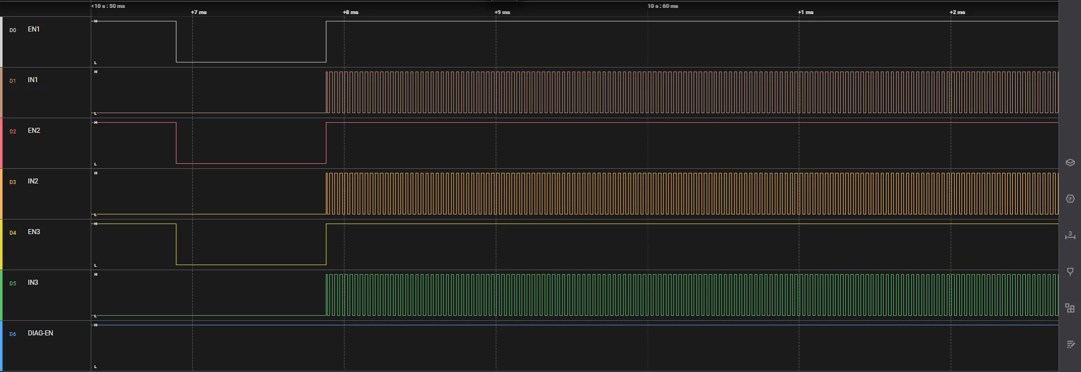Click the D3 channel number

[13, 182]
